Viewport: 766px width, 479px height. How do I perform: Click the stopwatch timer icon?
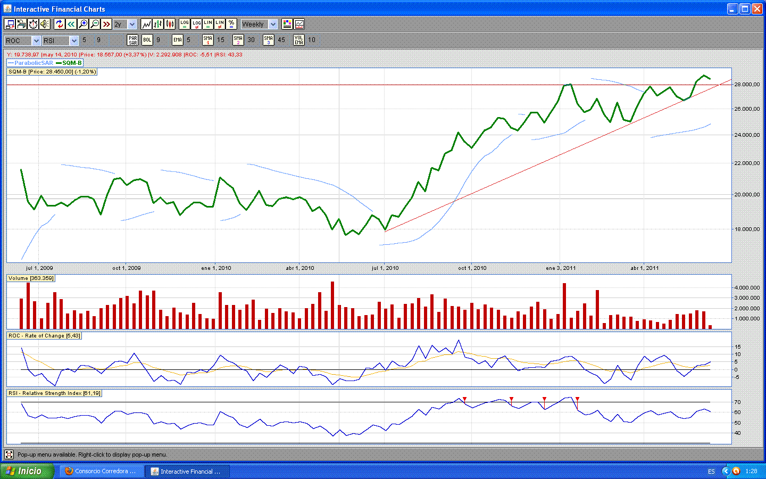coord(33,24)
